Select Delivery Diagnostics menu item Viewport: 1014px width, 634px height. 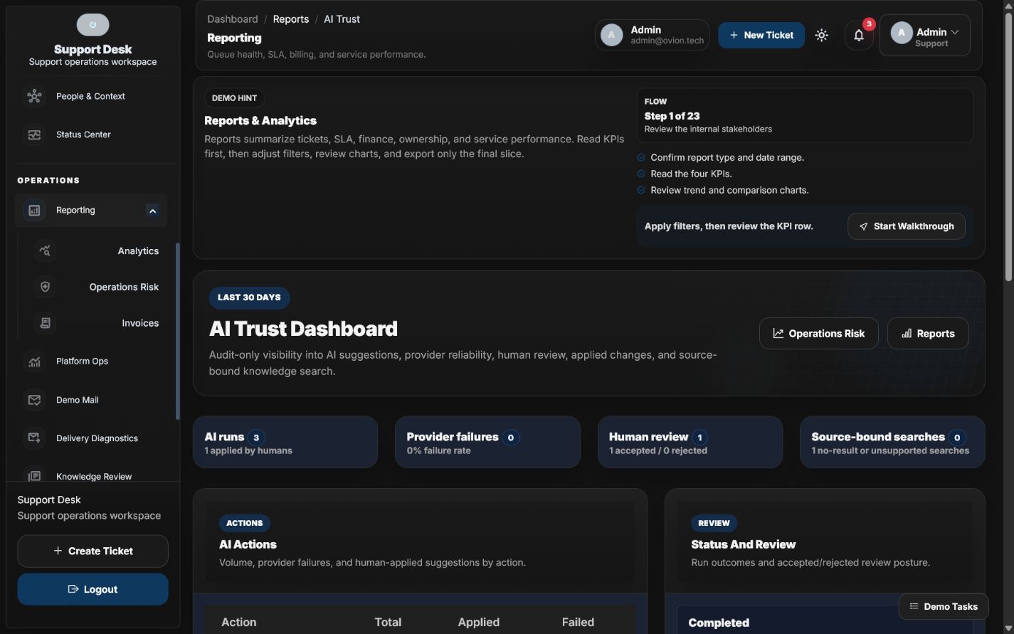pyautogui.click(x=91, y=438)
